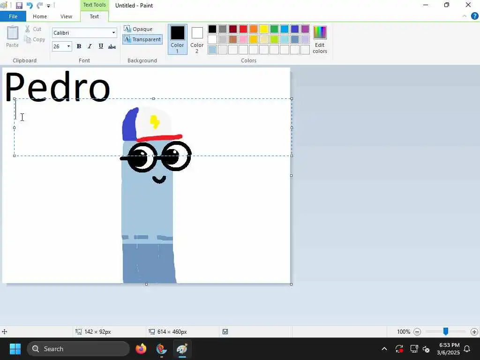Switch to the View tab
The height and width of the screenshot is (360, 480).
pyautogui.click(x=66, y=16)
